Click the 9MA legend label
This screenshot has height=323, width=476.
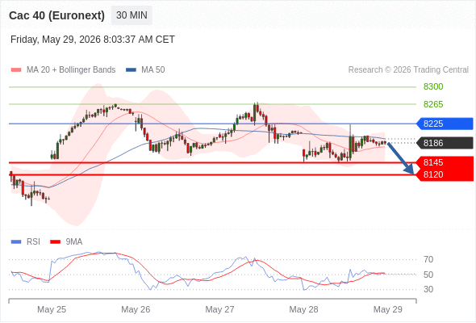pyautogui.click(x=74, y=242)
